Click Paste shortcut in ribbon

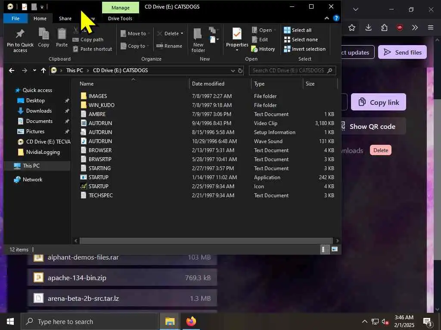(93, 49)
